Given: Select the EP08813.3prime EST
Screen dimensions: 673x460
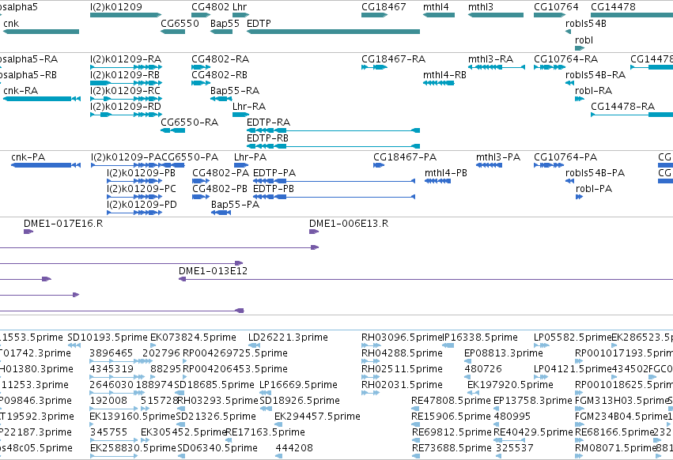Looking at the screenshot, I should 467,362.
